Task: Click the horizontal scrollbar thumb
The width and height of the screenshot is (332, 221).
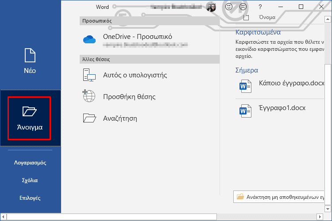Action: click(x=112, y=217)
